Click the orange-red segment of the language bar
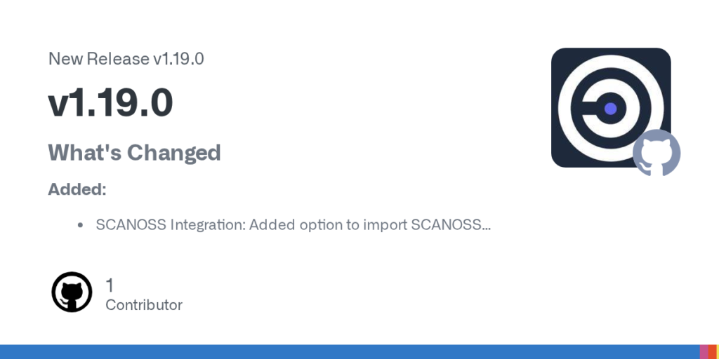Viewport: 719px width, 359px height. 711,352
